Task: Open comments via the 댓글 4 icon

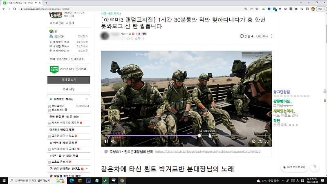Action: point(246,36)
